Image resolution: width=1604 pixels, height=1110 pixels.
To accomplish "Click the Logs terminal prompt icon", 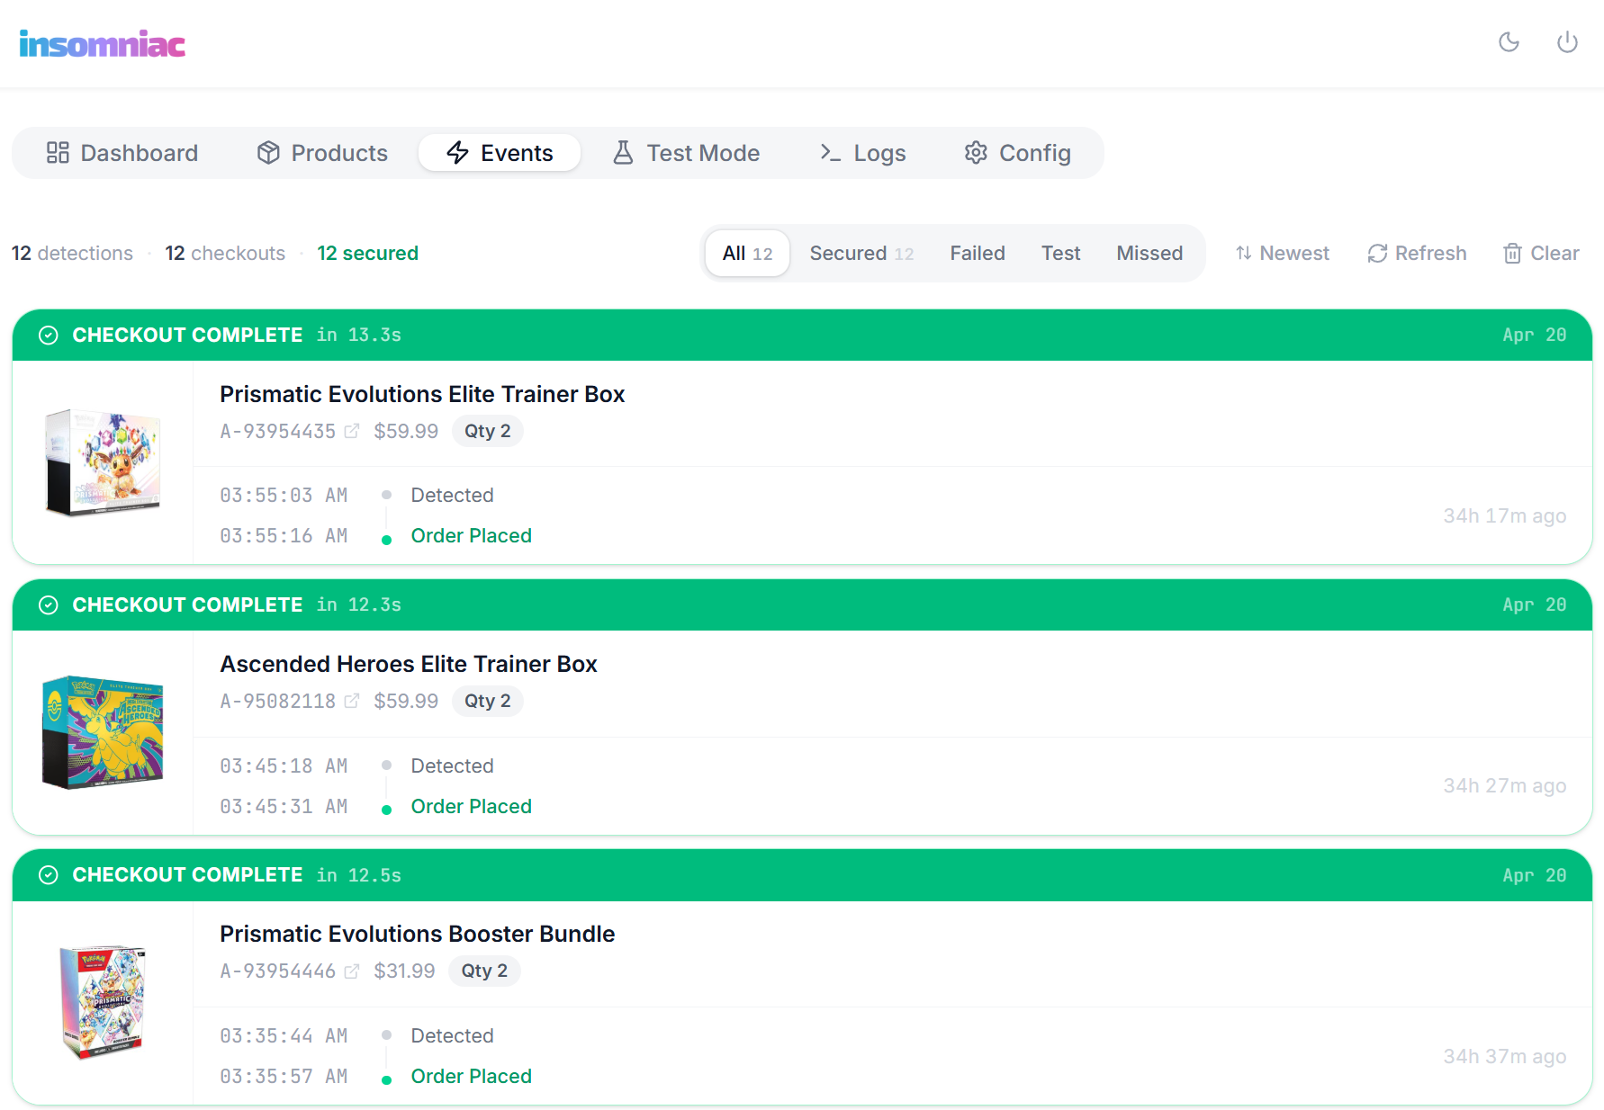I will pyautogui.click(x=830, y=153).
